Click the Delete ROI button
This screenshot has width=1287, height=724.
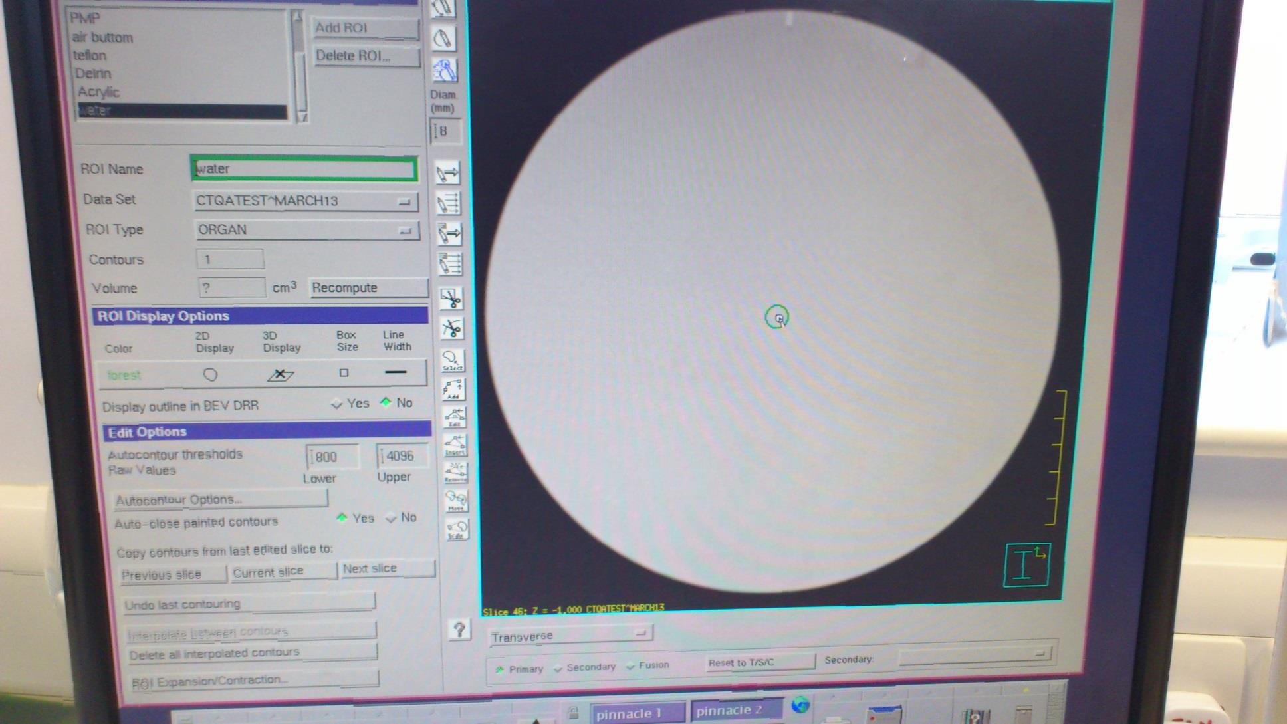point(366,56)
